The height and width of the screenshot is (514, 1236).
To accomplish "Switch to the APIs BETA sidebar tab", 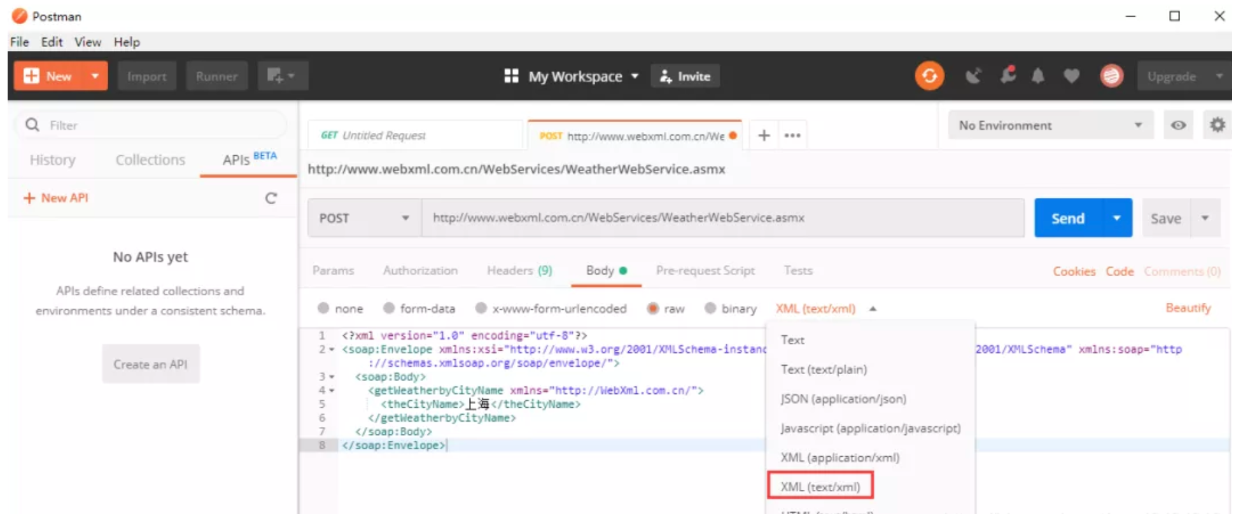I will [249, 160].
